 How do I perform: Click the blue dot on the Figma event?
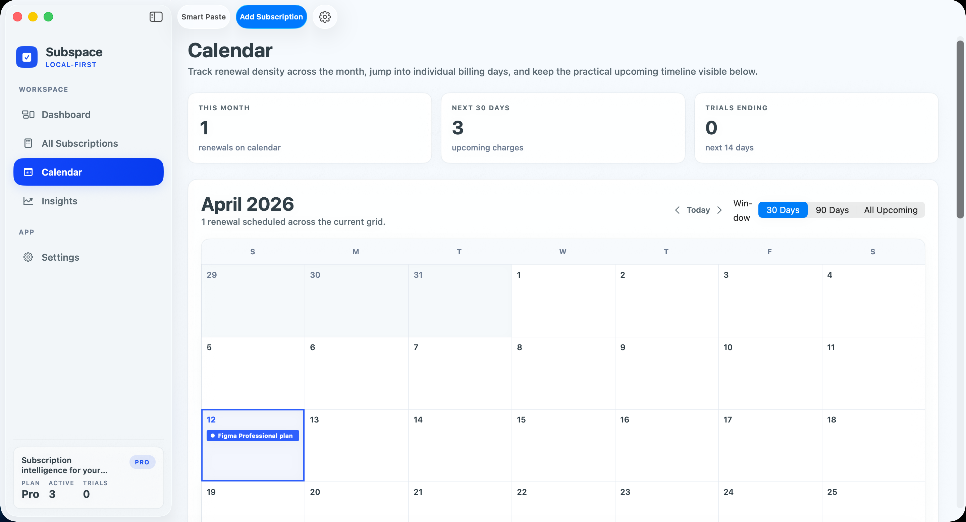point(213,436)
